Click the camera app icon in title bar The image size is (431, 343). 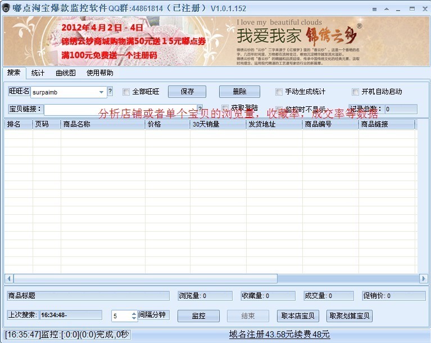(6, 8)
